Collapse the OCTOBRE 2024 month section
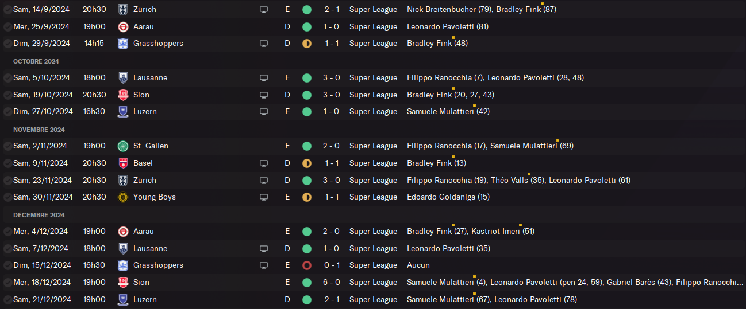The width and height of the screenshot is (746, 309). click(36, 61)
